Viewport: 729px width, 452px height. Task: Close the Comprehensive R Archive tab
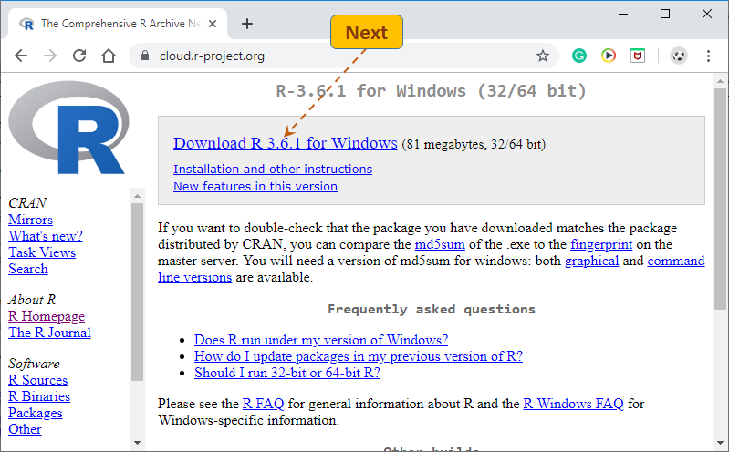[213, 24]
